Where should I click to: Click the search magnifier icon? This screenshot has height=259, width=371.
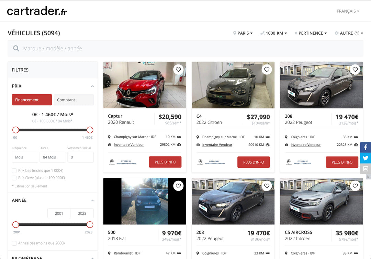coord(16,48)
